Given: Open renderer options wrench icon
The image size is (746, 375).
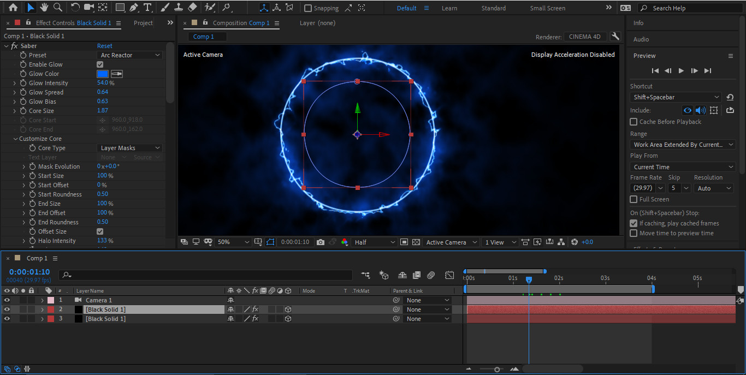Looking at the screenshot, I should [615, 37].
